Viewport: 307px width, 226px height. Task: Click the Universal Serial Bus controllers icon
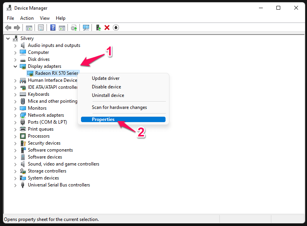tap(23, 185)
